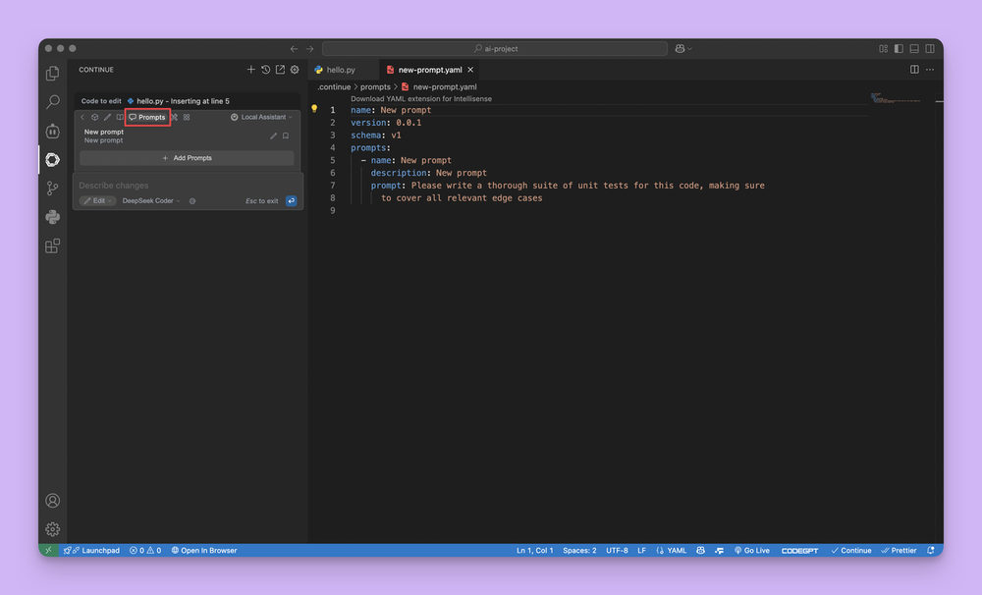Image resolution: width=982 pixels, height=595 pixels.
Task: Open the Explorer view in activity bar
Action: click(53, 74)
